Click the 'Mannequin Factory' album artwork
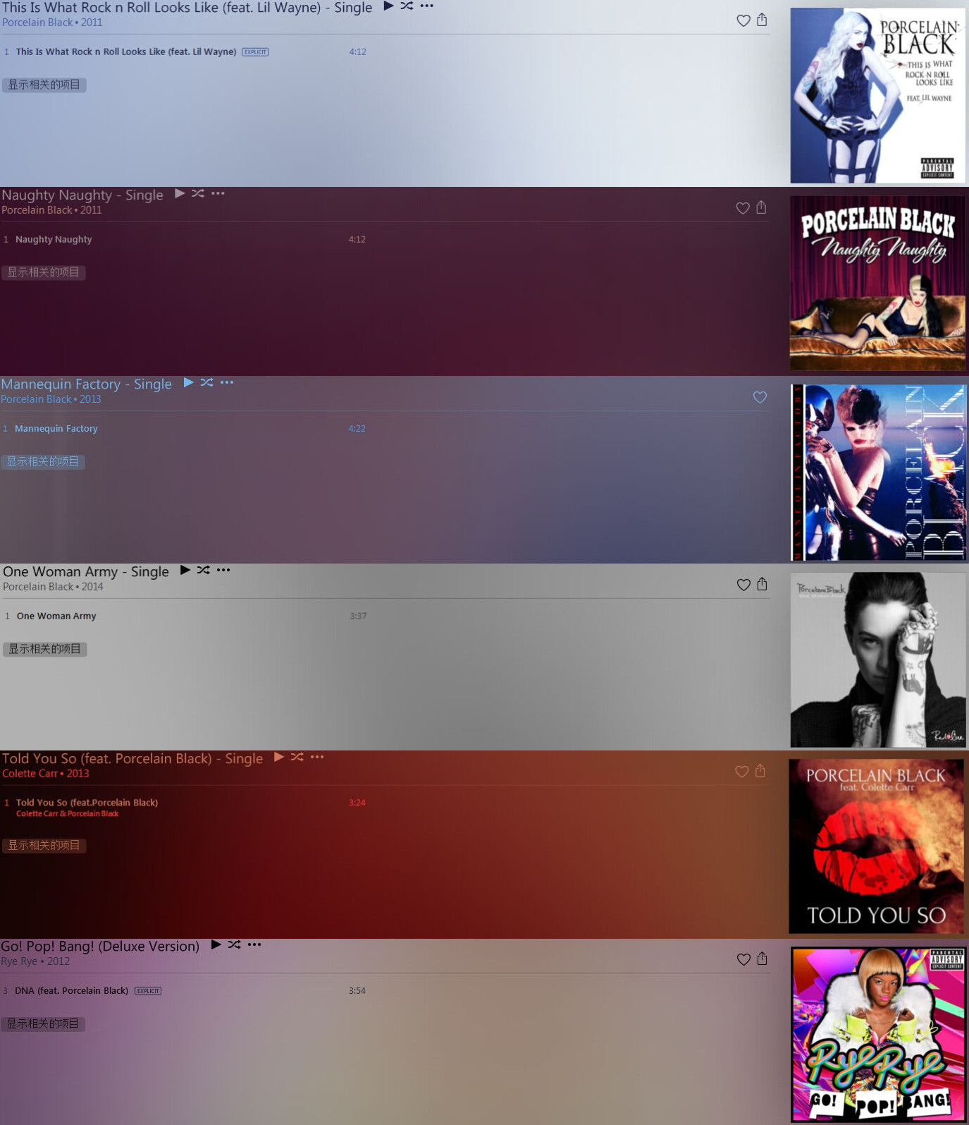The width and height of the screenshot is (969, 1125). click(x=878, y=472)
